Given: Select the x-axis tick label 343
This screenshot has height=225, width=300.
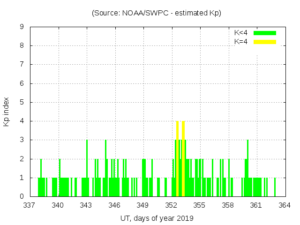Looking at the screenshot, I should click(x=86, y=205).
